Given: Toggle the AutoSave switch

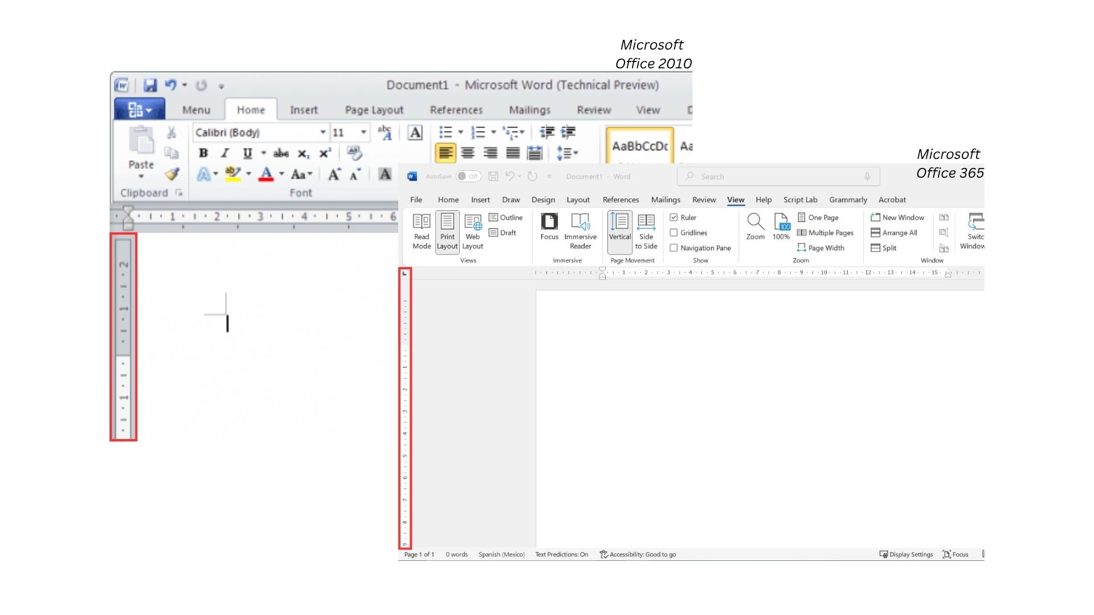Looking at the screenshot, I should coord(468,177).
